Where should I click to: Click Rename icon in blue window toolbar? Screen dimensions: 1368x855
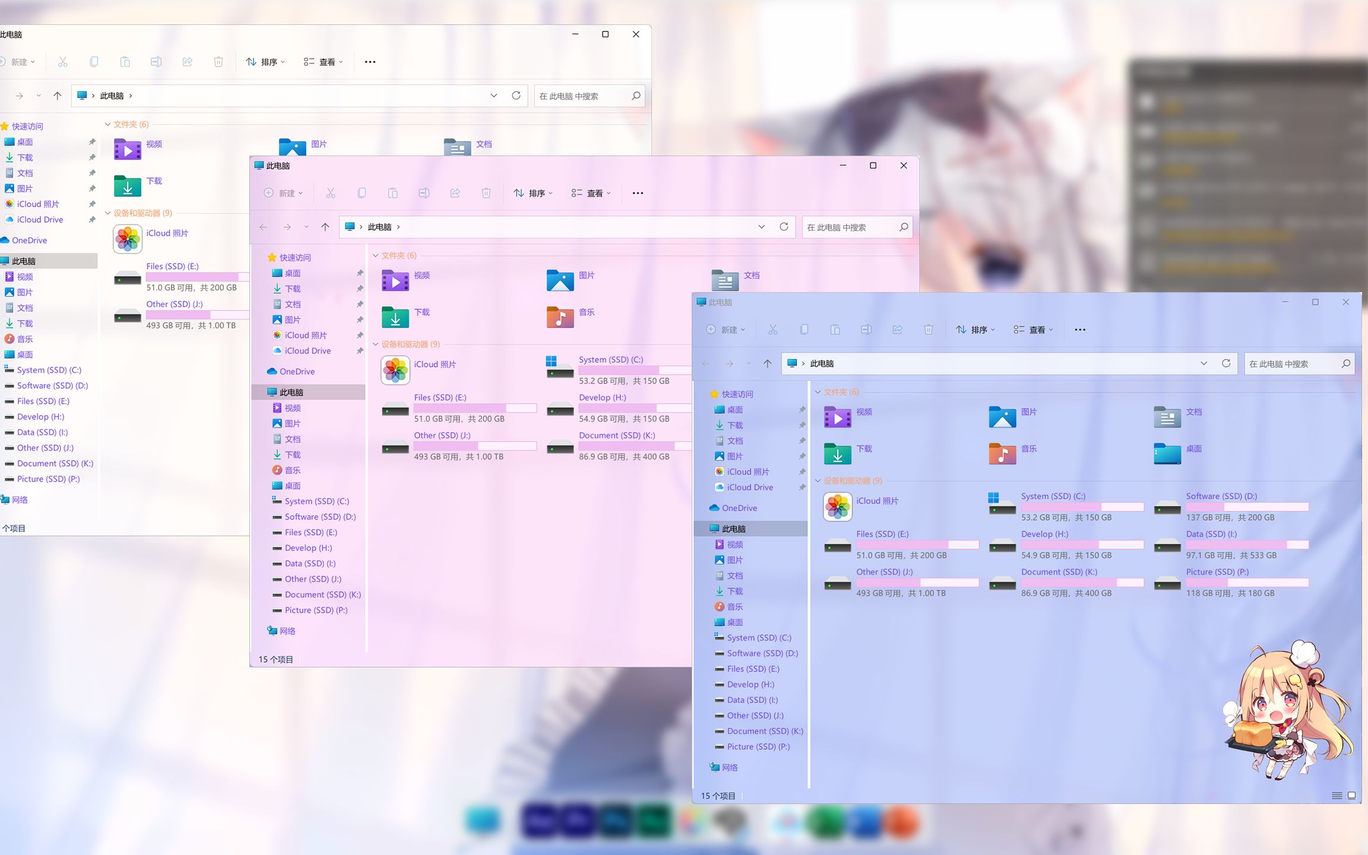[866, 330]
